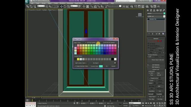Image resolution: width=191 pixels, height=107 pixels.
Task: Open the MAXScript menu
Action: (x=105, y=3)
